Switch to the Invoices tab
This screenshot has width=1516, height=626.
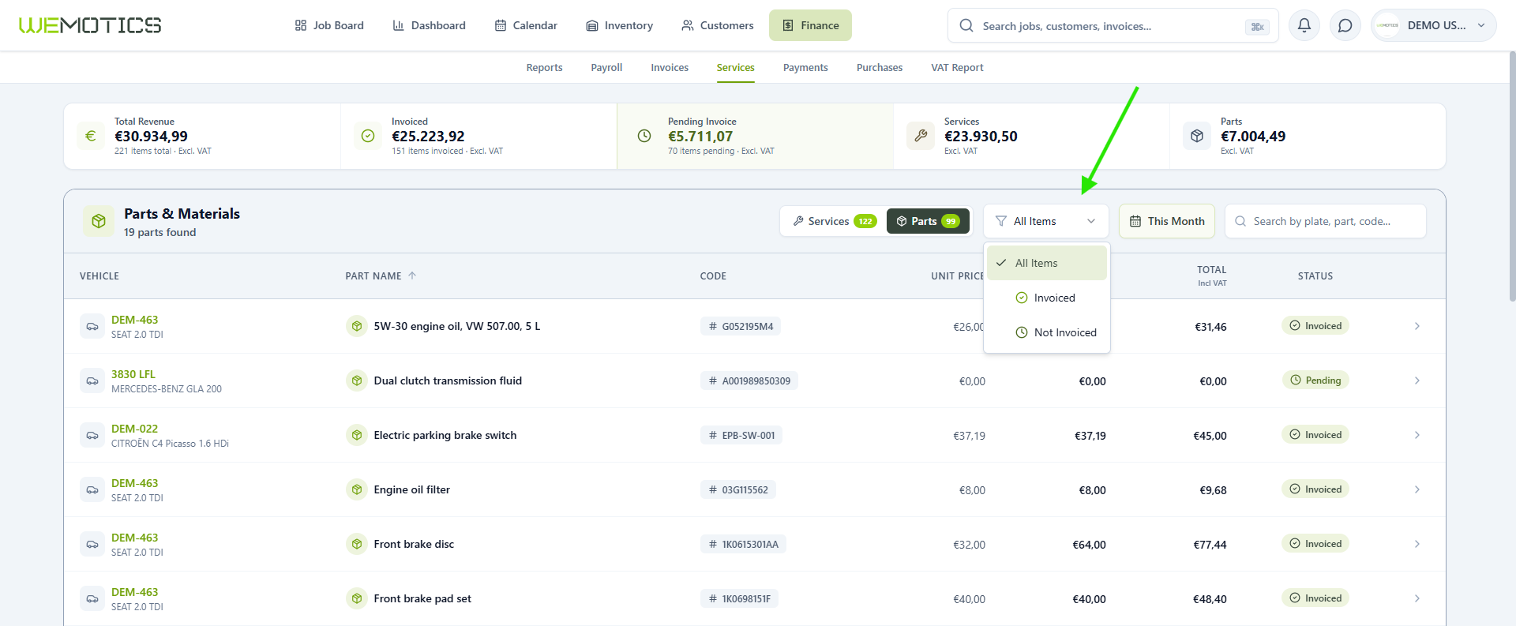point(670,68)
